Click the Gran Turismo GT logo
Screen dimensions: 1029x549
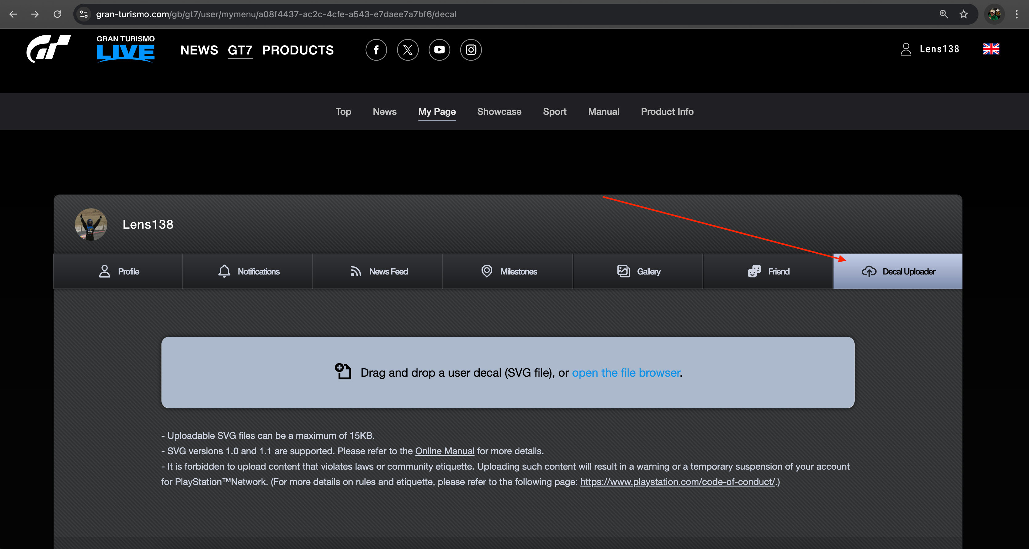(x=49, y=49)
